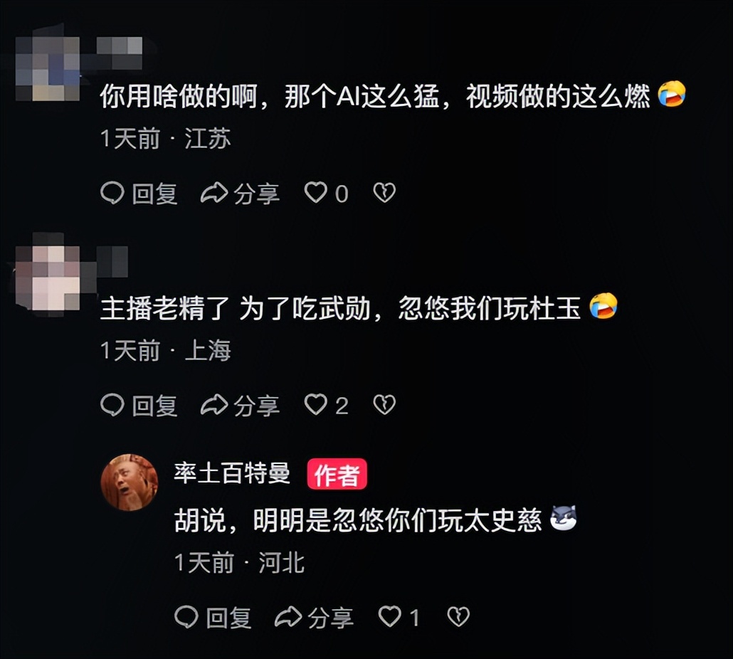Viewport: 733px width, 659px height.
Task: Click the husky emoji in author's reply
Action: (x=564, y=518)
